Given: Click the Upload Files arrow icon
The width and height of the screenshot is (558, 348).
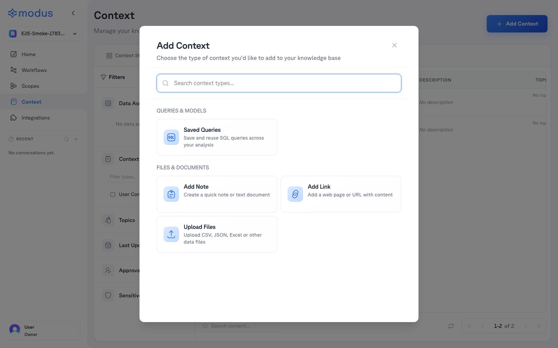Looking at the screenshot, I should tap(171, 234).
